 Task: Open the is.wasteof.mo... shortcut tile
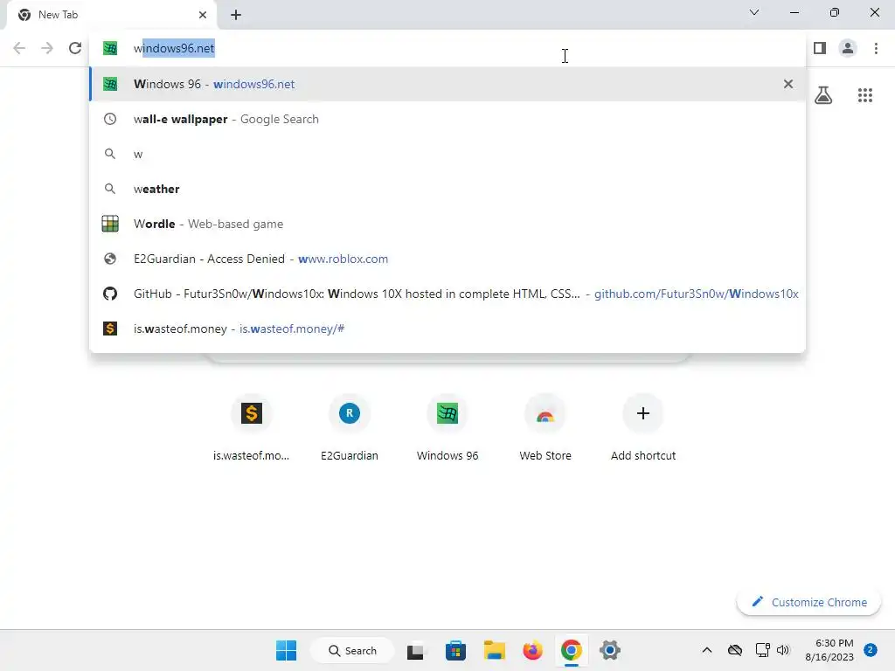[x=251, y=426]
